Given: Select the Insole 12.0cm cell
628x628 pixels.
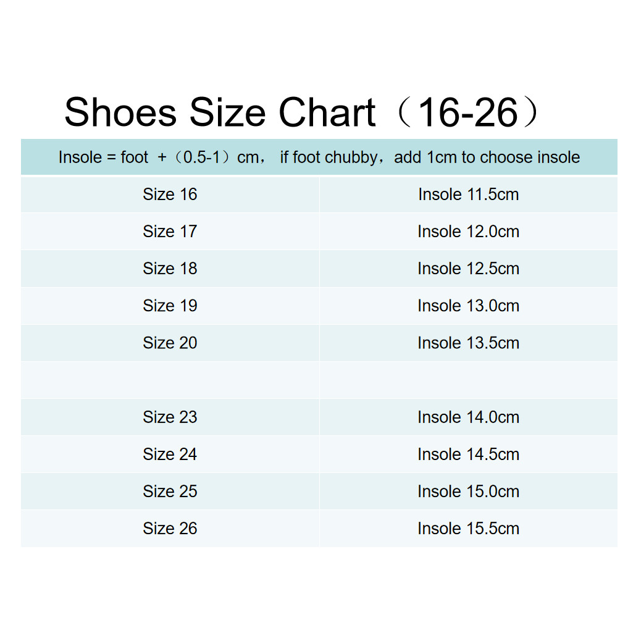Looking at the screenshot, I should click(468, 231).
